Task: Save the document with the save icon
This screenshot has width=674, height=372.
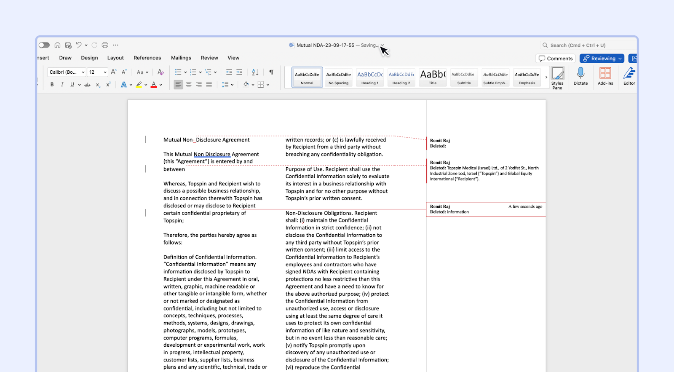Action: [x=68, y=45]
